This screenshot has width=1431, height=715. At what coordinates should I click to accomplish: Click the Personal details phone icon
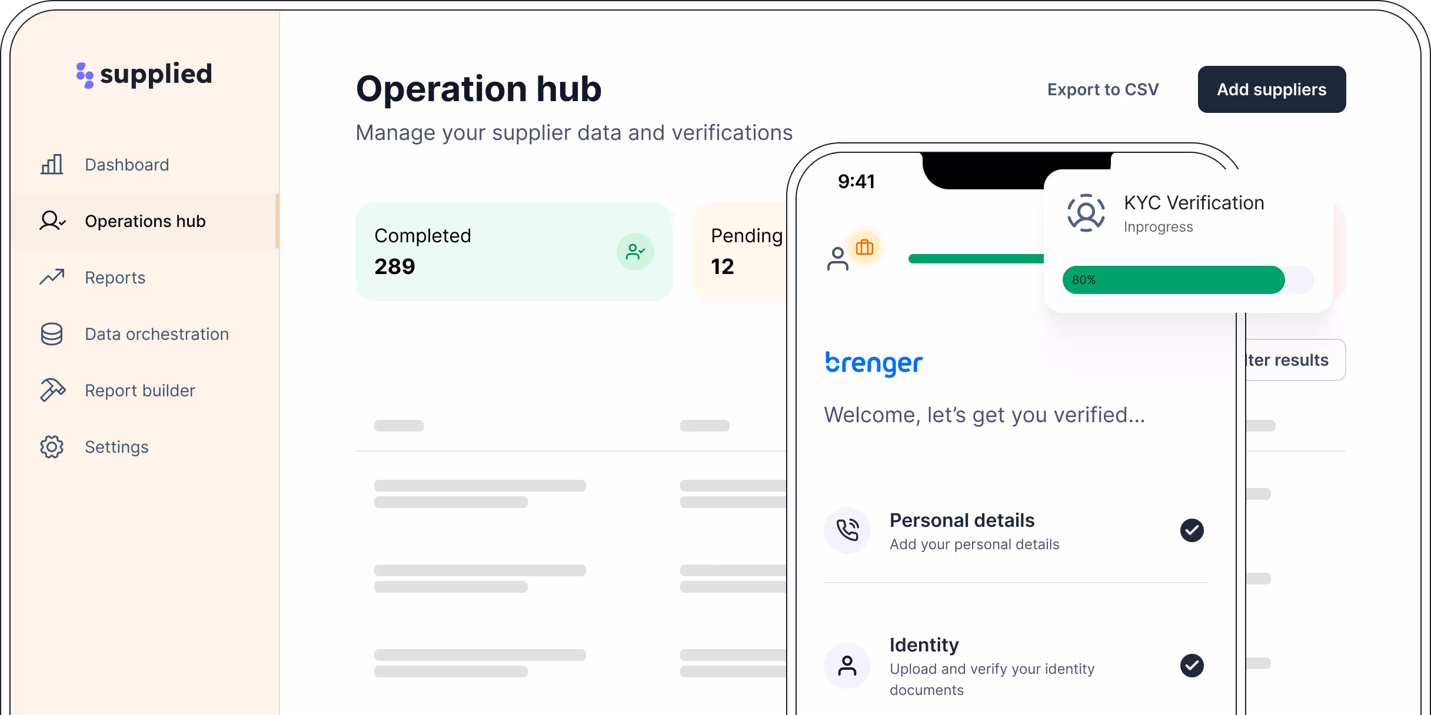tap(847, 530)
